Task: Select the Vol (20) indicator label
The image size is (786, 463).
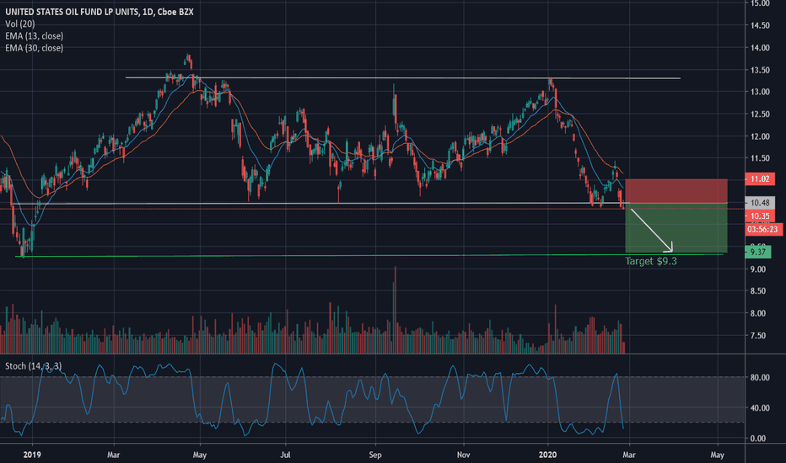Action: point(20,24)
